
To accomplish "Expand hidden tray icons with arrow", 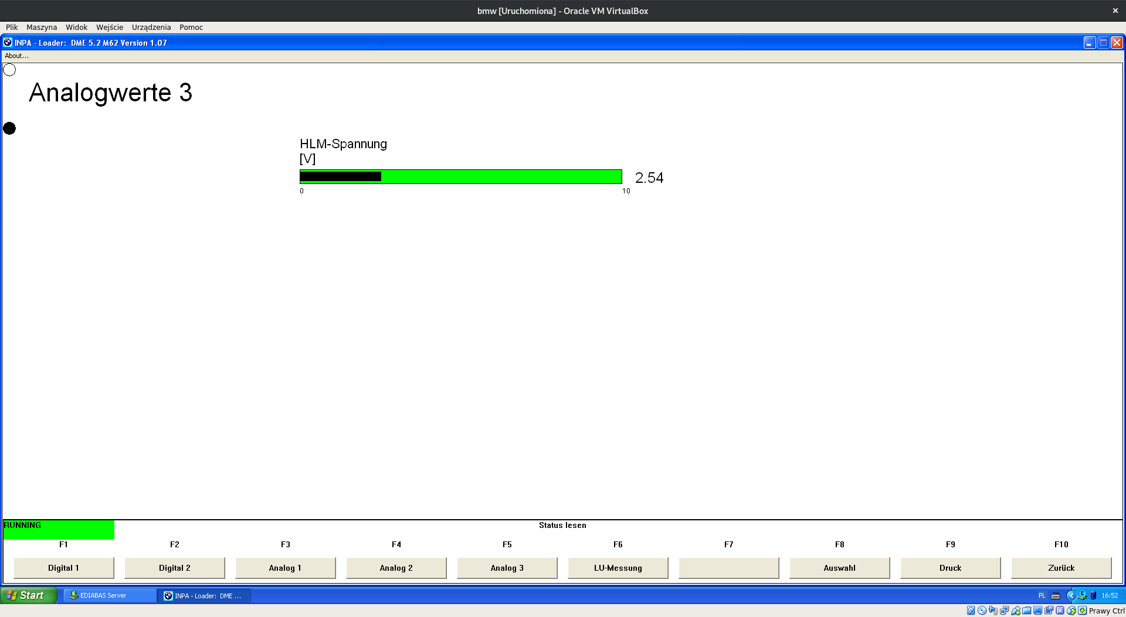I will tap(1071, 595).
